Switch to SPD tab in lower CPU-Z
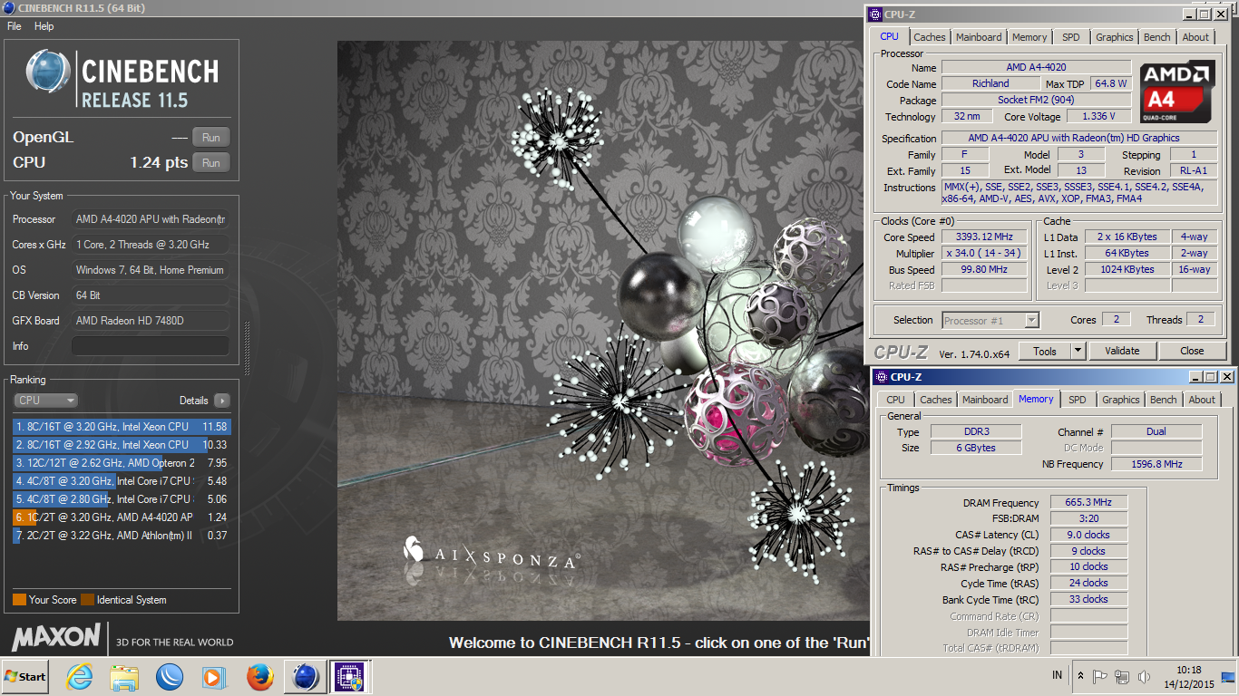The image size is (1239, 696). pos(1077,400)
